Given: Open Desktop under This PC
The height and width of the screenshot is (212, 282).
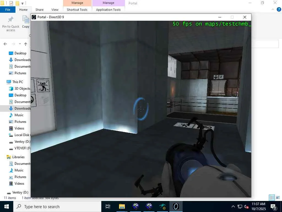Looking at the screenshot, I should (18, 95).
